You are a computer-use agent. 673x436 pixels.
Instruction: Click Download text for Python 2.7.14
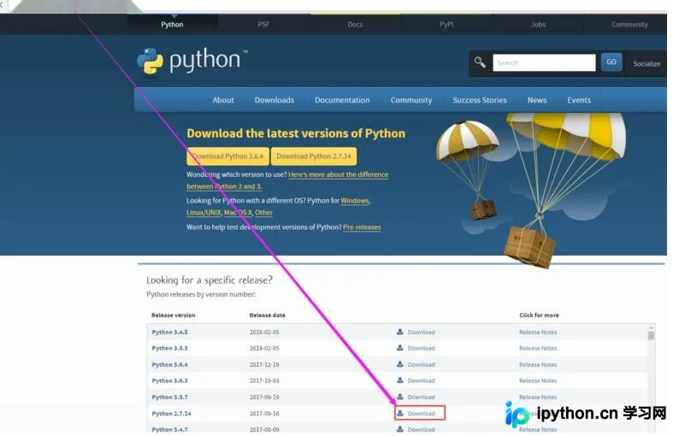pos(421,413)
